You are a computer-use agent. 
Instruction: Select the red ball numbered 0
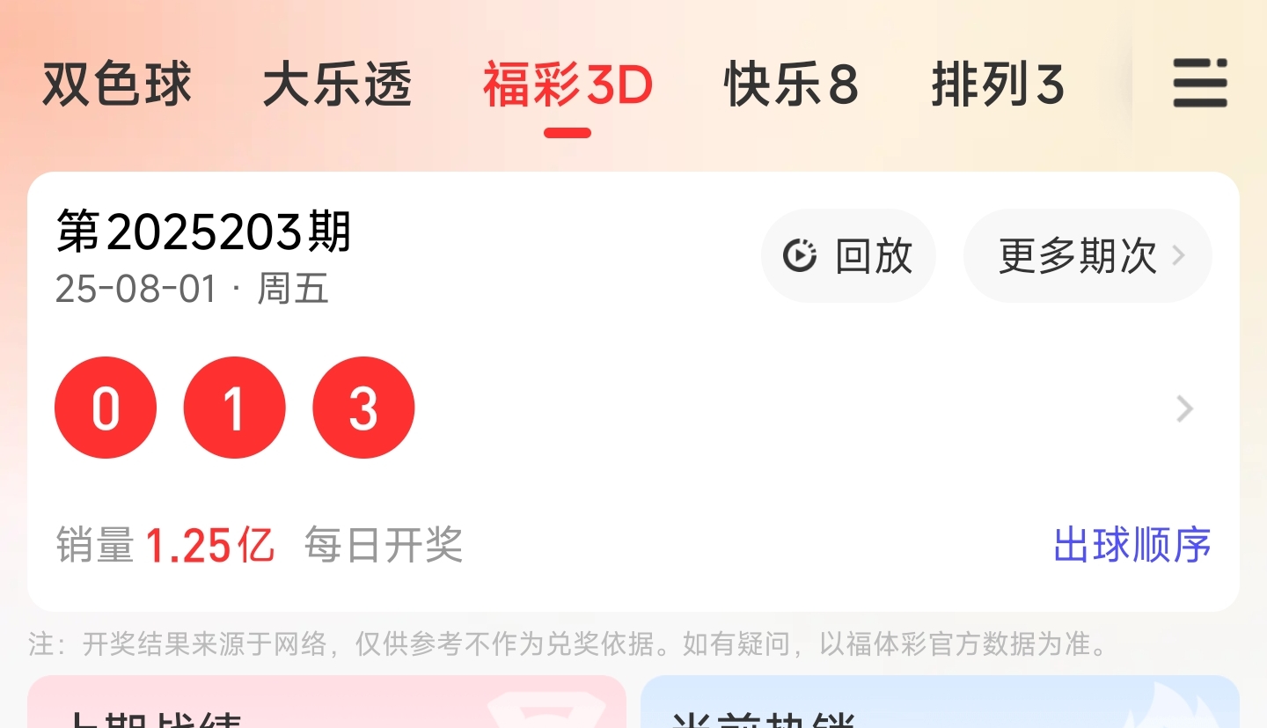coord(106,408)
